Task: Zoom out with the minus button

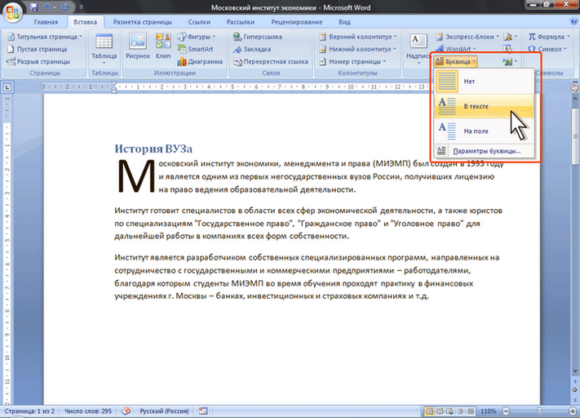Action: click(x=506, y=411)
